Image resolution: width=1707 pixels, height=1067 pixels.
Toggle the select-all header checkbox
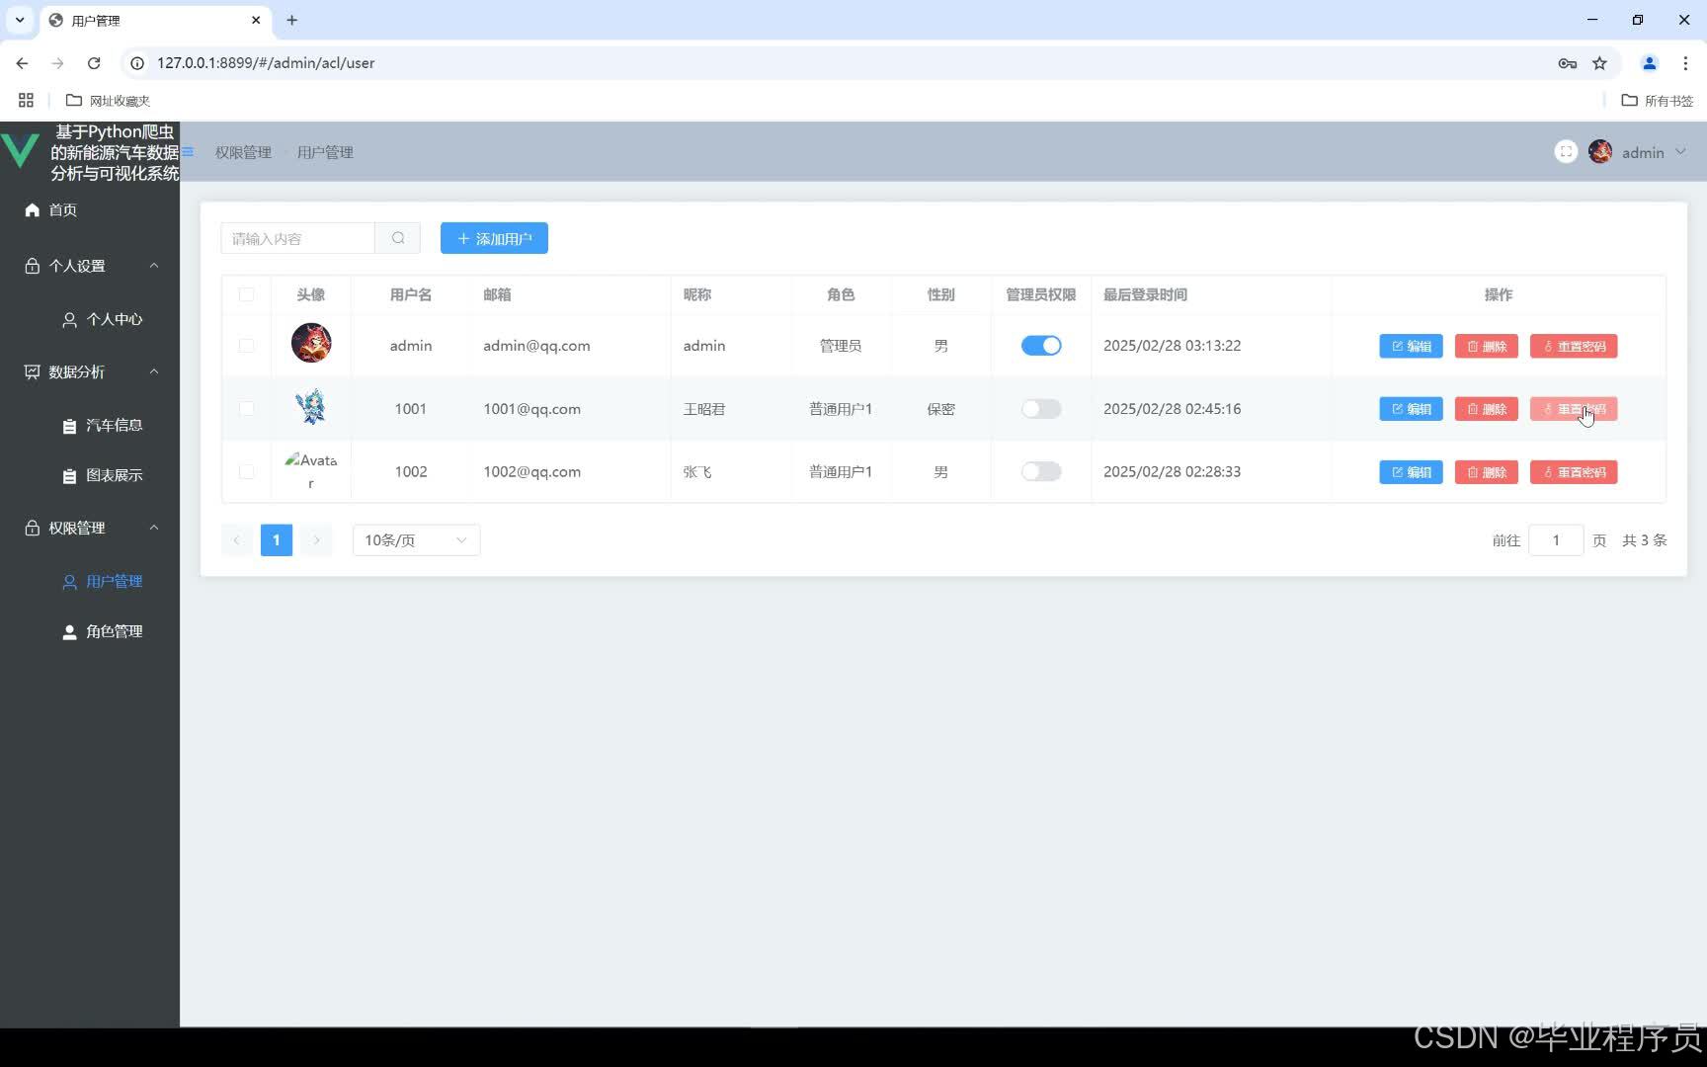[x=247, y=294]
